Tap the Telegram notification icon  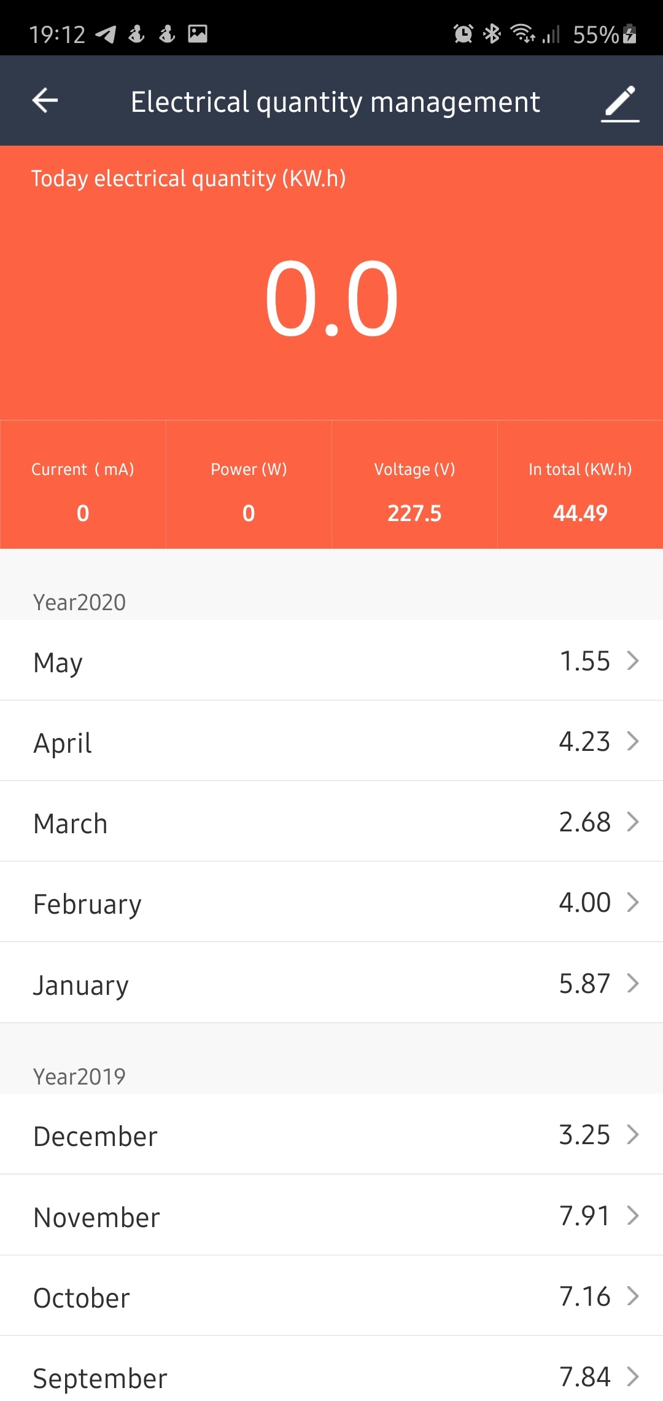click(x=106, y=34)
